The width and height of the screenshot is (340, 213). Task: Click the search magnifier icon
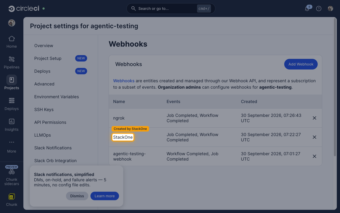point(134,9)
